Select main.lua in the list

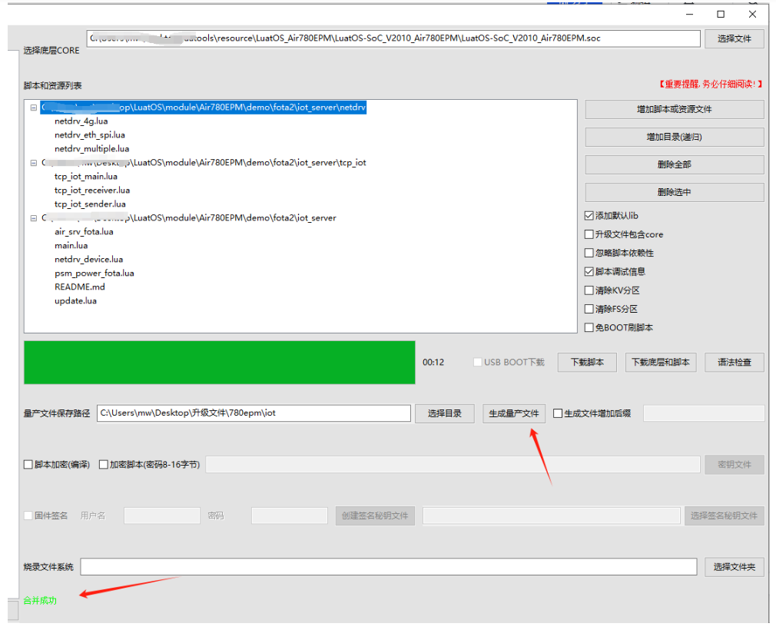pos(71,245)
